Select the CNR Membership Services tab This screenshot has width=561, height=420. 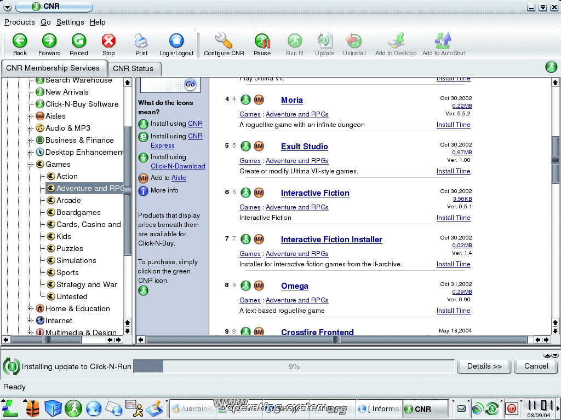tap(53, 68)
